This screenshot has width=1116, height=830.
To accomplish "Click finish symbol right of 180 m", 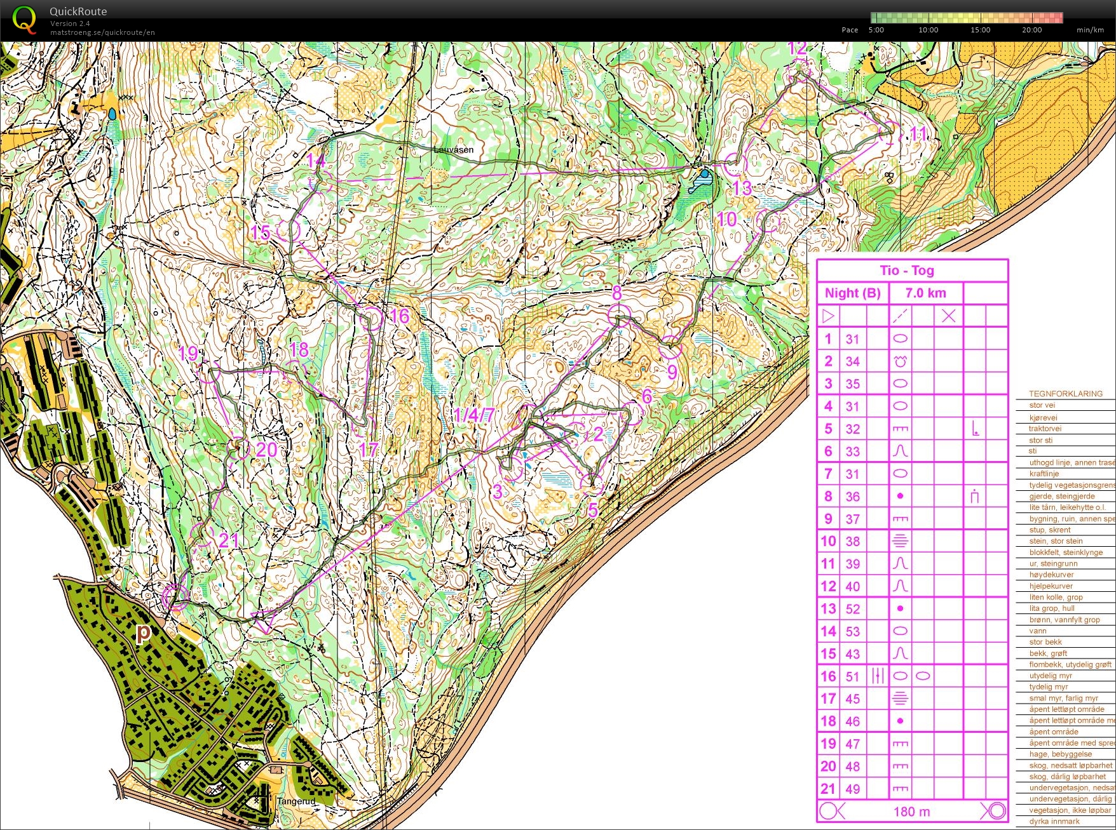I will click(993, 811).
